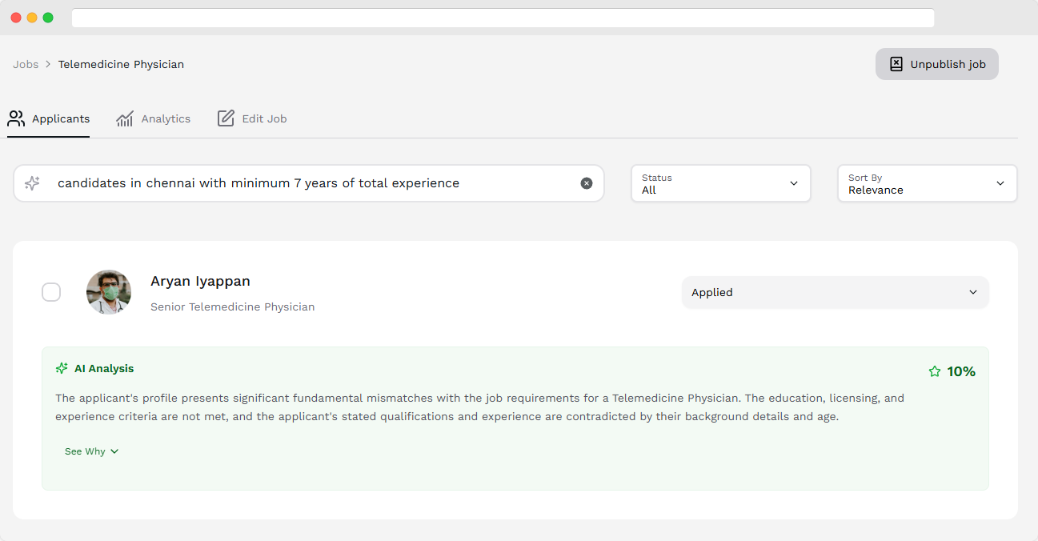Click the Applicants people icon
The height and width of the screenshot is (541, 1038).
click(x=16, y=118)
